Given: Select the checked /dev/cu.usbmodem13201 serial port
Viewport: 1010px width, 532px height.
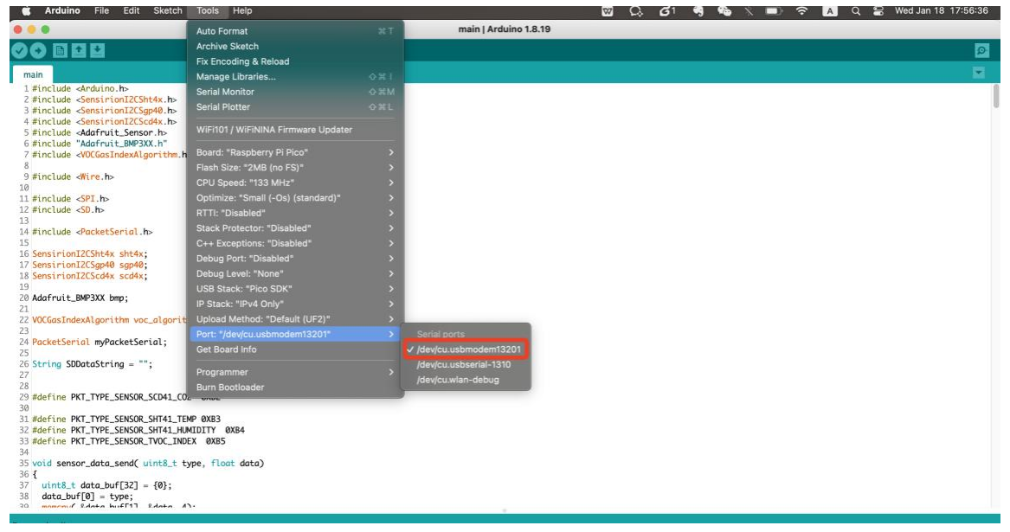Looking at the screenshot, I should tap(470, 349).
